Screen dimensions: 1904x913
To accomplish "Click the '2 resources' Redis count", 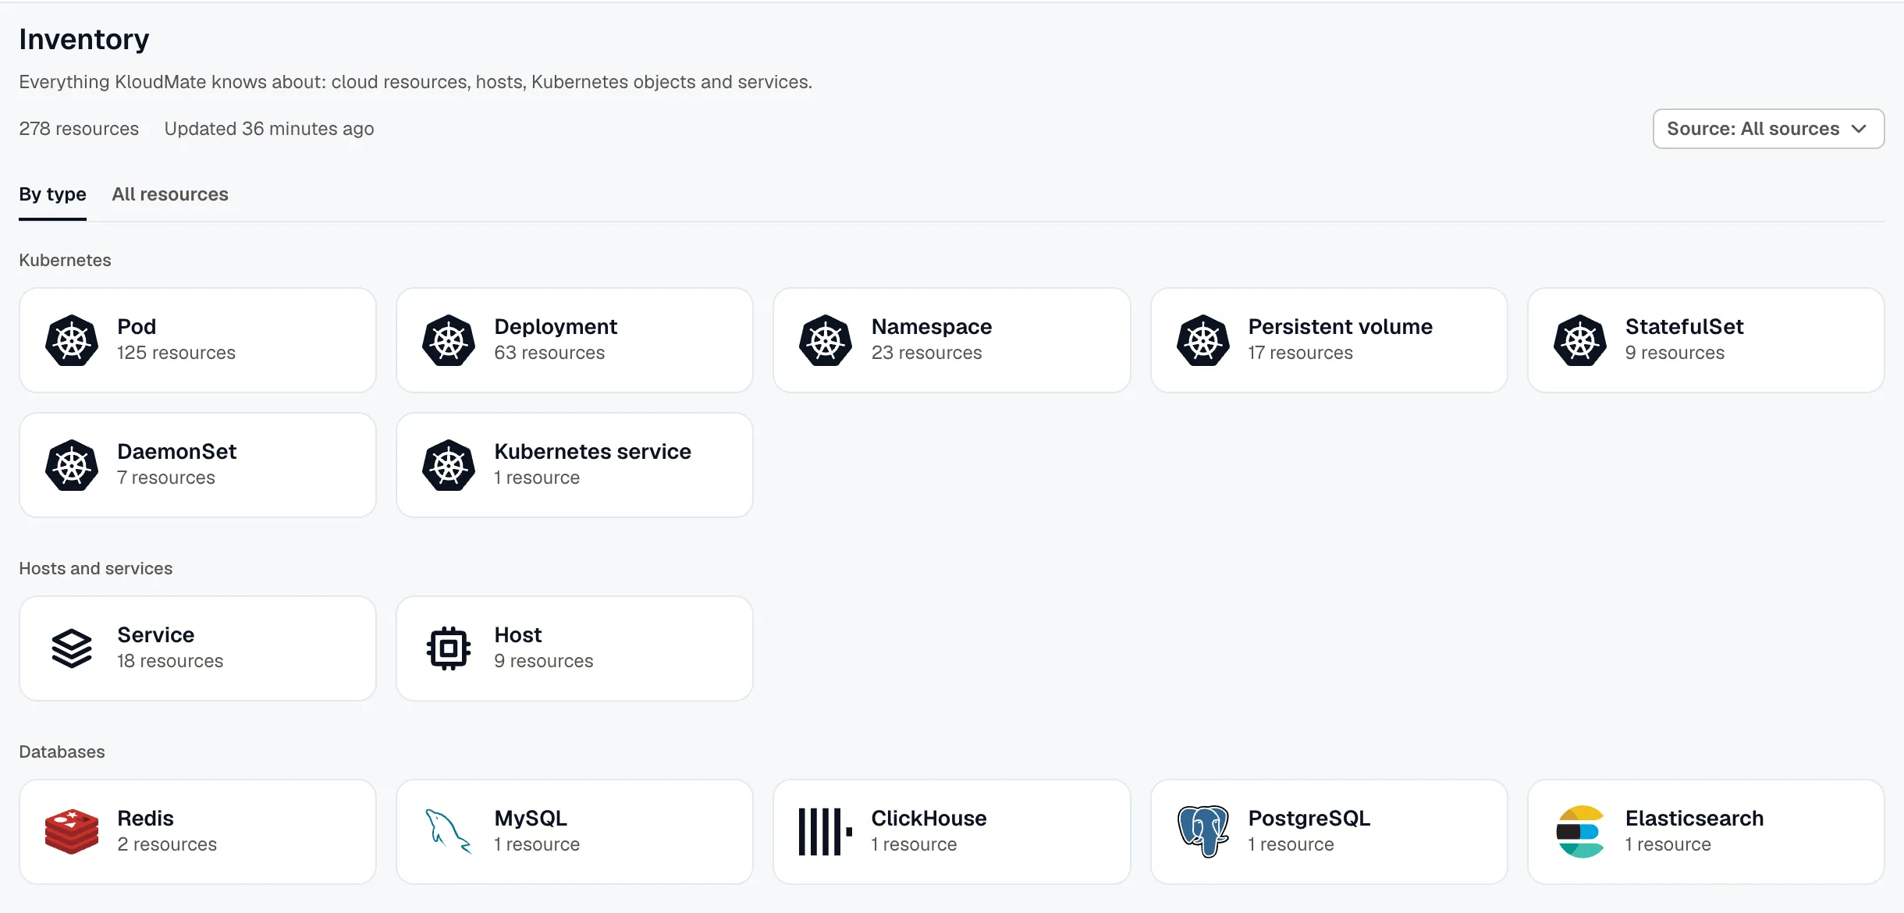I will point(167,844).
